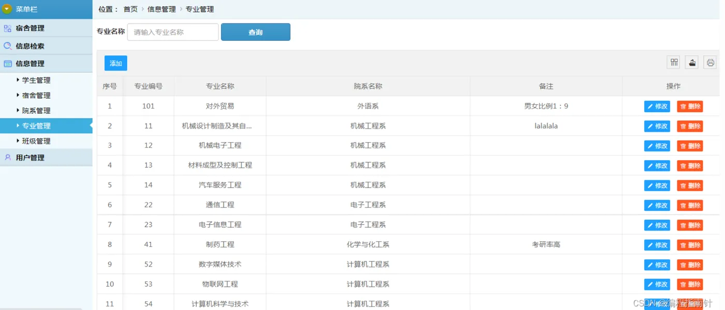Click 修改 for 电子信息工程 row
This screenshot has width=725, height=310.
tap(657, 225)
